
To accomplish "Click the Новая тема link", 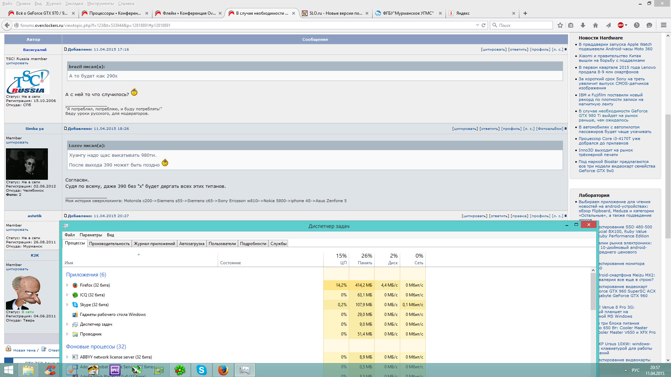I will (24, 350).
